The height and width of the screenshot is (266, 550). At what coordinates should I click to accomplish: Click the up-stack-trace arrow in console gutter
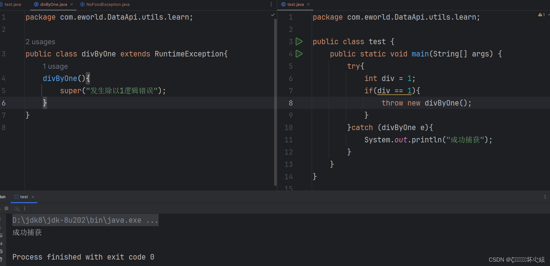(x=1, y=219)
